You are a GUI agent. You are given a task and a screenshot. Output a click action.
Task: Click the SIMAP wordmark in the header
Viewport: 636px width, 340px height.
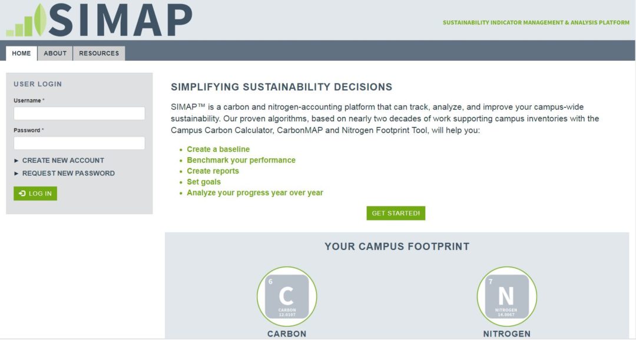(120, 20)
